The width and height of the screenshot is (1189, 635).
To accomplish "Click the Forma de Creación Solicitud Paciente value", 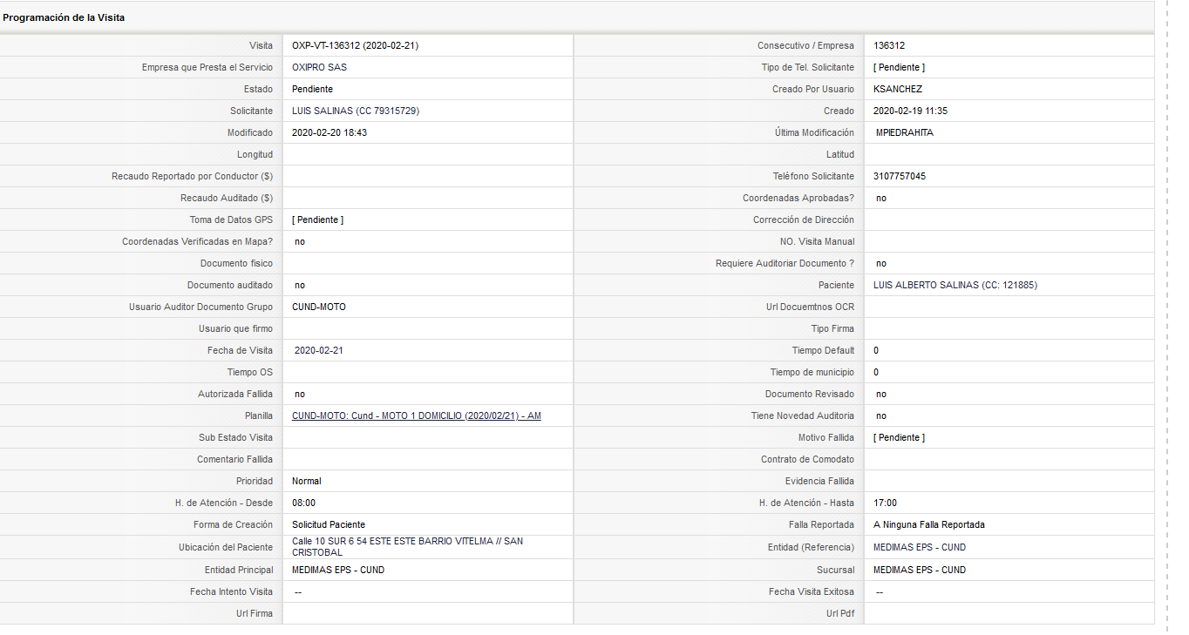I will 329,524.
